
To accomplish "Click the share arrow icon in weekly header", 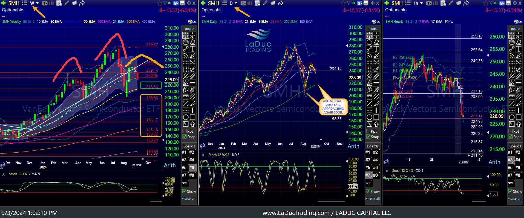I will 82,3.
